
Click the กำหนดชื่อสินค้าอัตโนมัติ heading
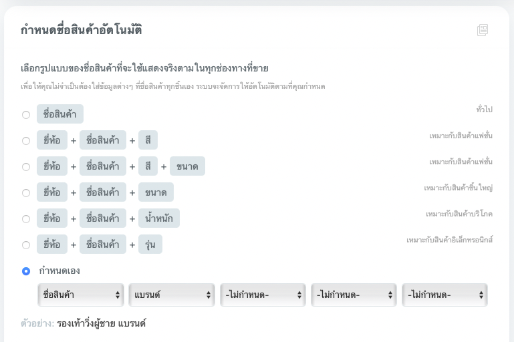(x=81, y=30)
